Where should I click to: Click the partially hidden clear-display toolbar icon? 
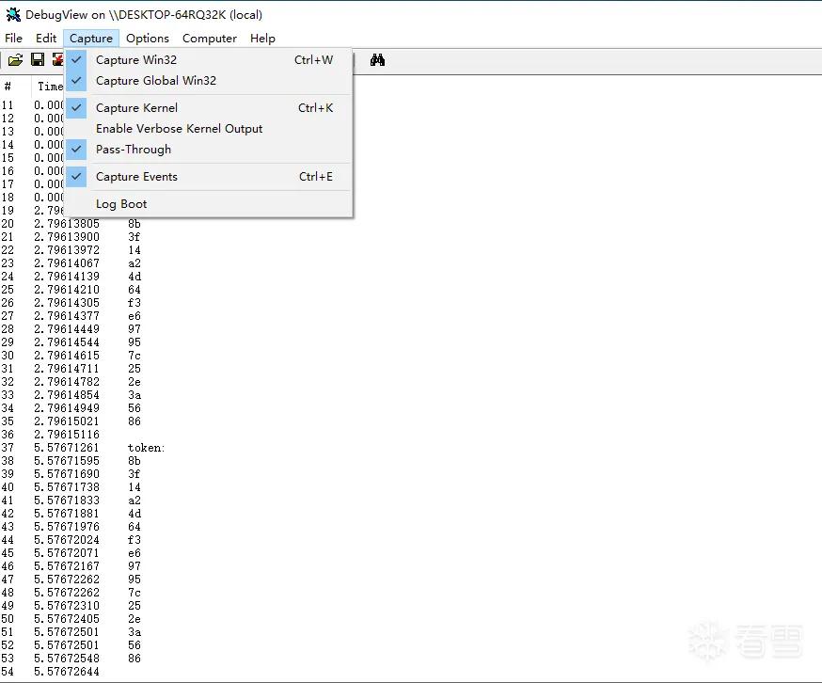point(57,60)
